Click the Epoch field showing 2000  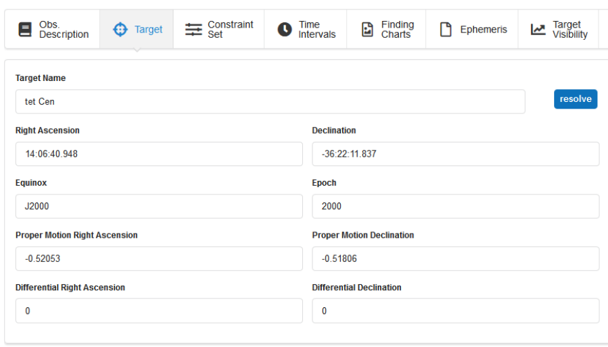(455, 207)
